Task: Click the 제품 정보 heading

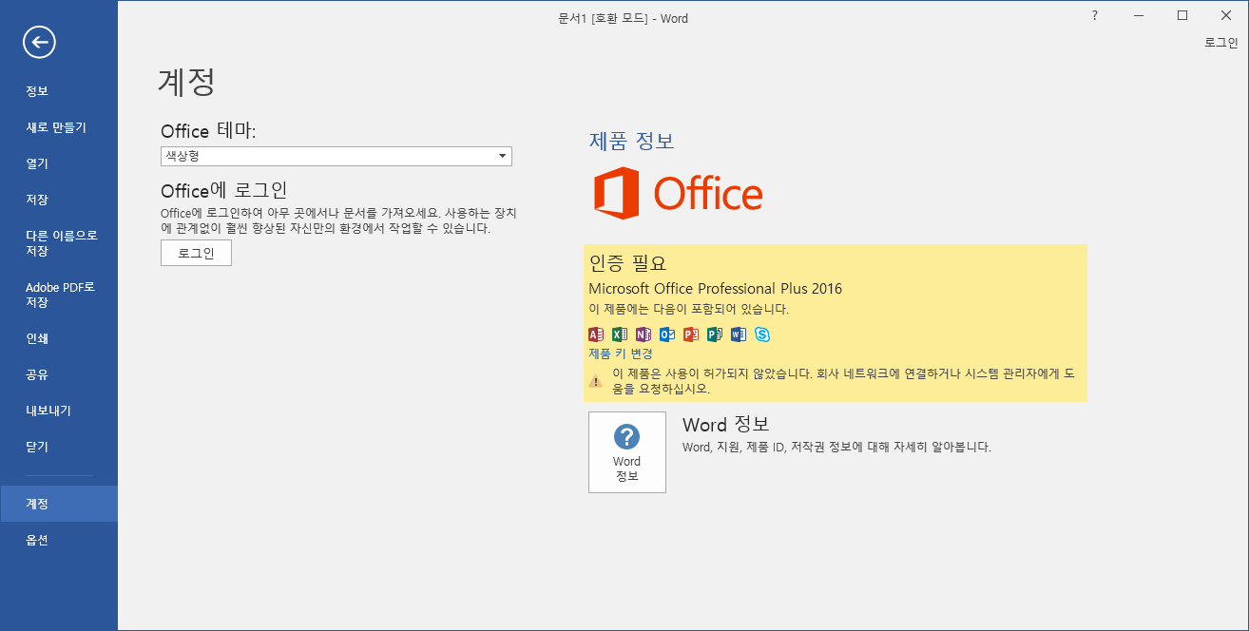Action: (x=632, y=141)
